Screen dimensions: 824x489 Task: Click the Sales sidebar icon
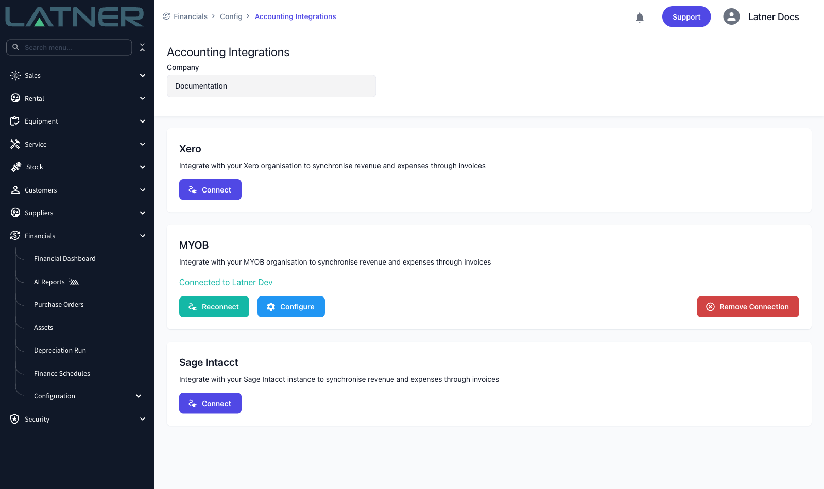coord(15,75)
